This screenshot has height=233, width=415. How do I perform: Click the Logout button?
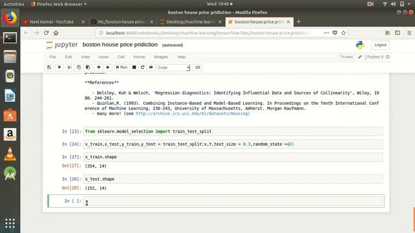tap(381, 45)
